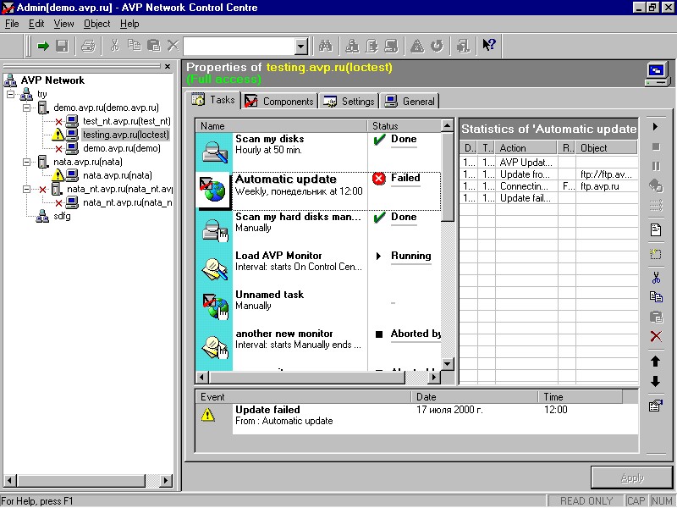Viewport: 677px width, 508px height.
Task: Collapse the nata_nt.avp.ru server node
Action: coord(26,189)
